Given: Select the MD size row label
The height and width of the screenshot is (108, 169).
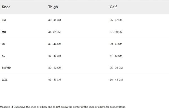Looking at the screenshot, I should (x=4, y=32).
